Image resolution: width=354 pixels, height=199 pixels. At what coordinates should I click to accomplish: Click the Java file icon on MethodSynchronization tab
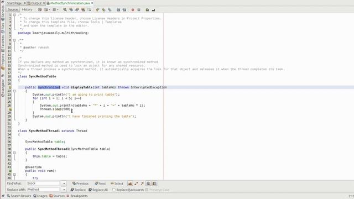click(48, 3)
